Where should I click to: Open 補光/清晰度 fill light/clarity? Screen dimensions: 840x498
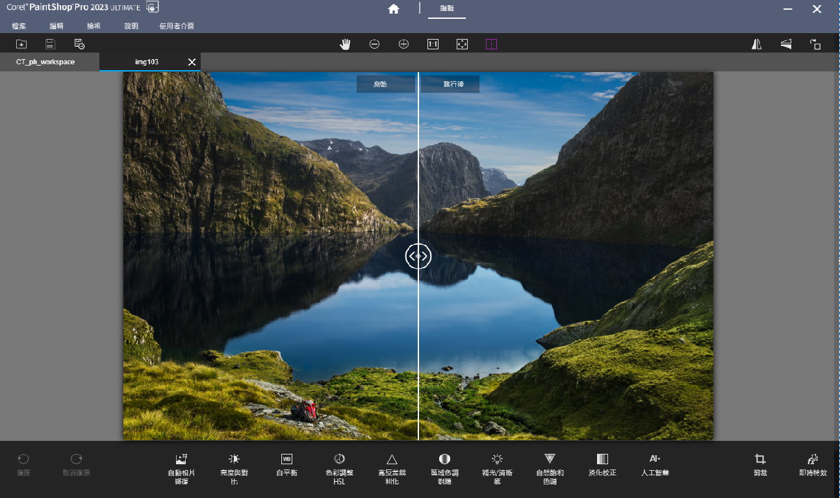pos(497,469)
